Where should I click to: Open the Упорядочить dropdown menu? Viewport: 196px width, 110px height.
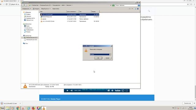(27, 9)
